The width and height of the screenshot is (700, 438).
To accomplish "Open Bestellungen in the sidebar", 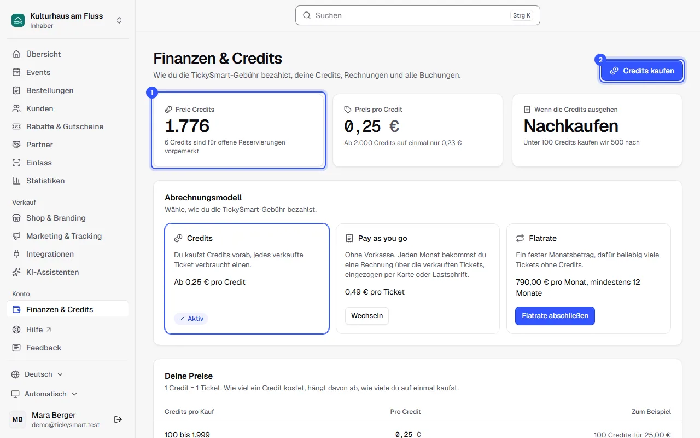I will (68, 90).
